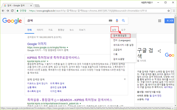
Task: Open KIPRIS 특허정보넷 특허무료검색서비스 result
Action: tap(53, 57)
